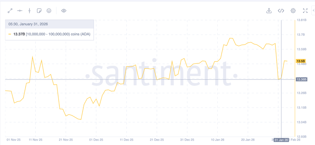Select the vertical line drawing tool

click(29, 11)
